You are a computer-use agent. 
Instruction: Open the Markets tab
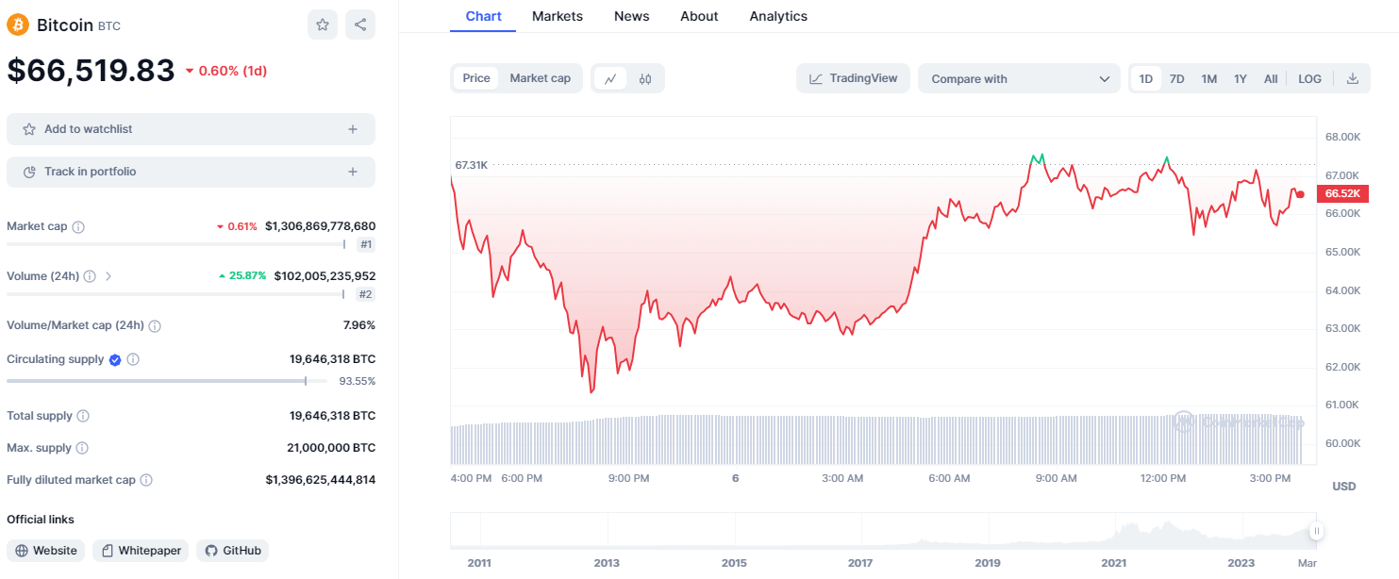pyautogui.click(x=558, y=16)
